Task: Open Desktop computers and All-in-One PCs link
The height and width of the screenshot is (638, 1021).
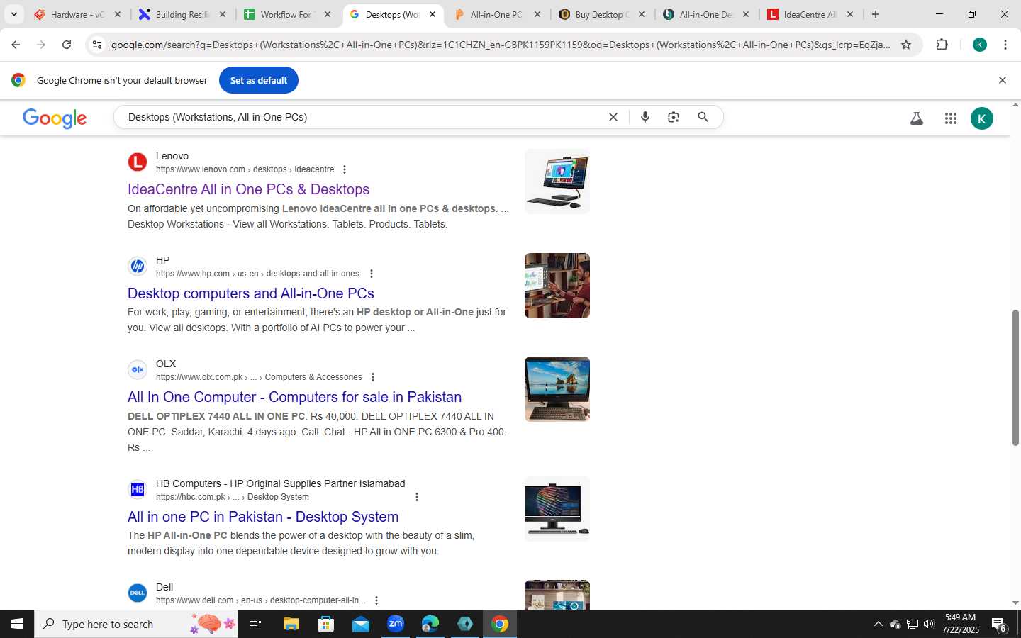Action: click(x=251, y=293)
